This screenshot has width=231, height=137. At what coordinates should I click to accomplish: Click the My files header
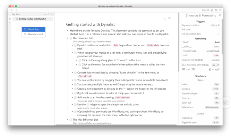pyautogui.click(x=16, y=14)
